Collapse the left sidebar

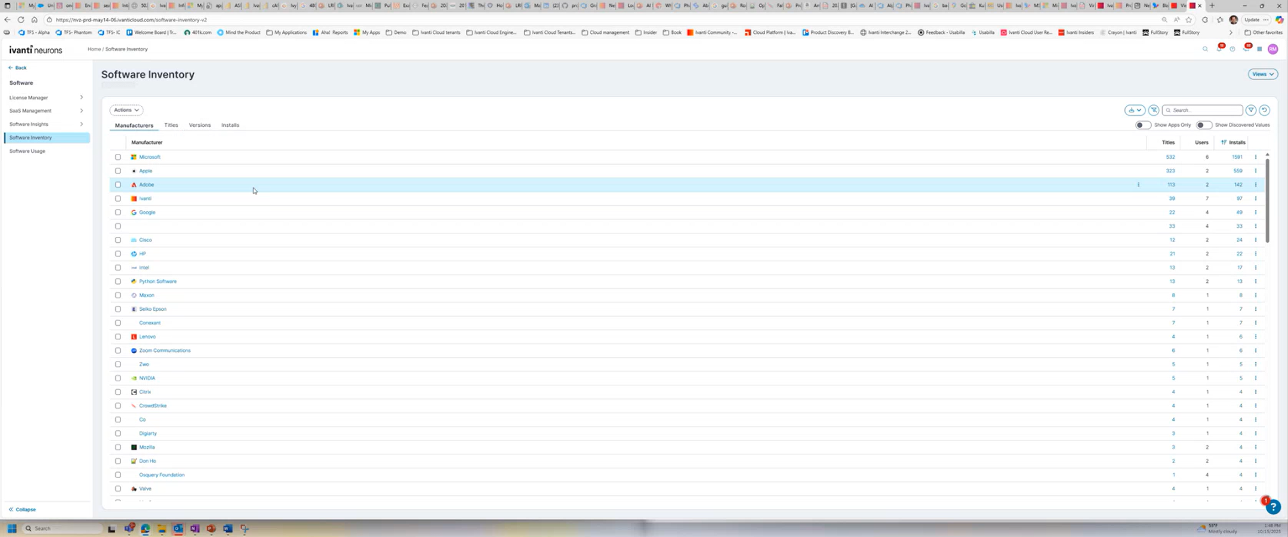click(22, 510)
